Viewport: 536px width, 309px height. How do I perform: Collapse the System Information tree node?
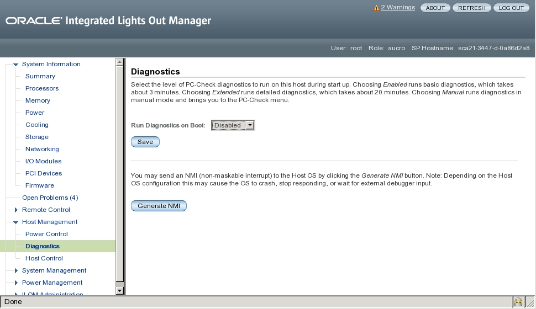[x=15, y=64]
